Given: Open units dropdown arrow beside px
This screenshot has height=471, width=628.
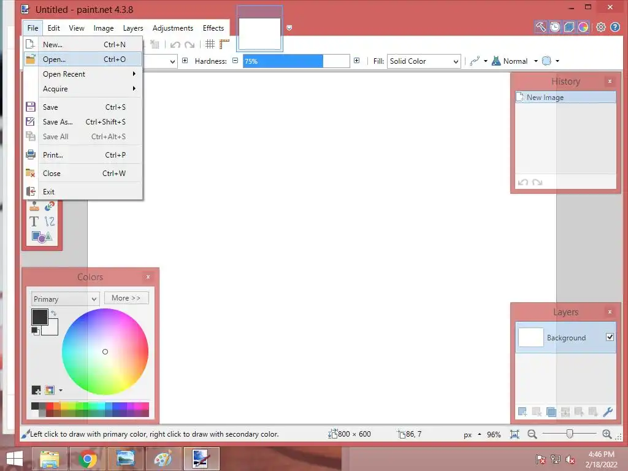Looking at the screenshot, I should tap(480, 435).
